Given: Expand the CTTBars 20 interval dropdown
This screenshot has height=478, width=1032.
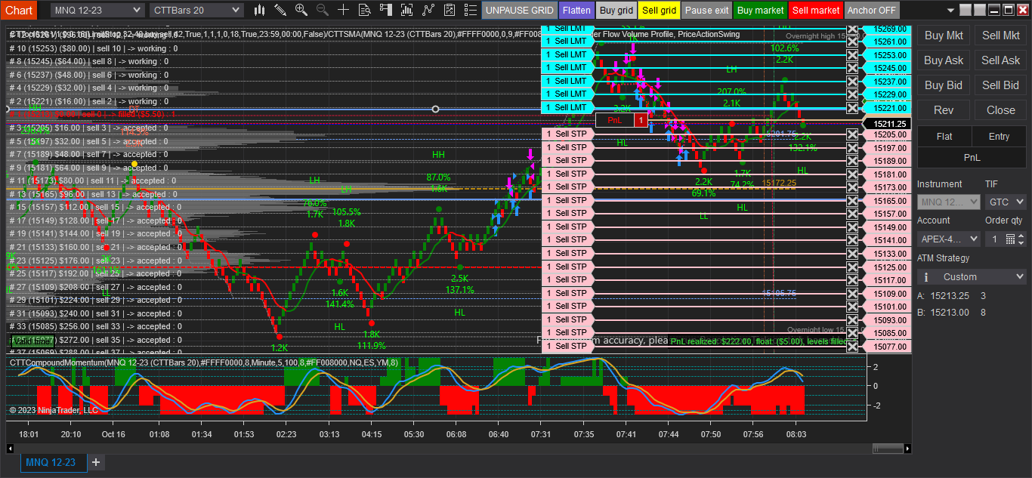Looking at the screenshot, I should (x=196, y=10).
